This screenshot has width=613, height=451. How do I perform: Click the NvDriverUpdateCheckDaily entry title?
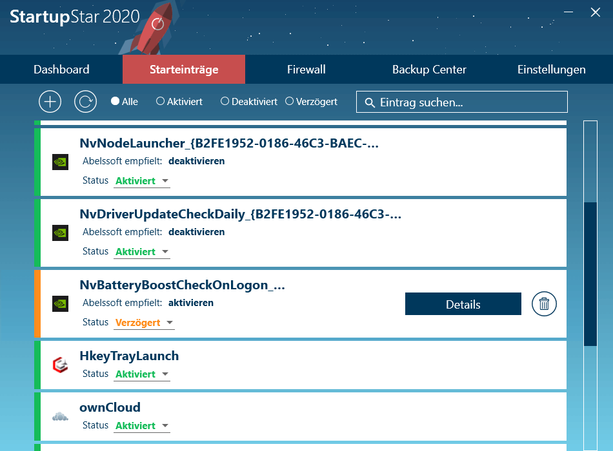241,214
